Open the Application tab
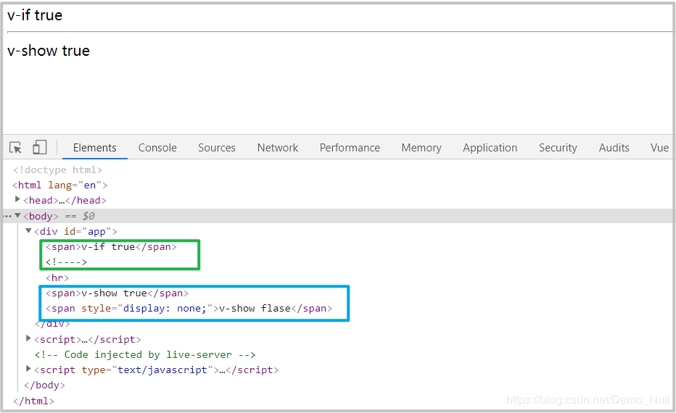This screenshot has width=676, height=413. [490, 148]
